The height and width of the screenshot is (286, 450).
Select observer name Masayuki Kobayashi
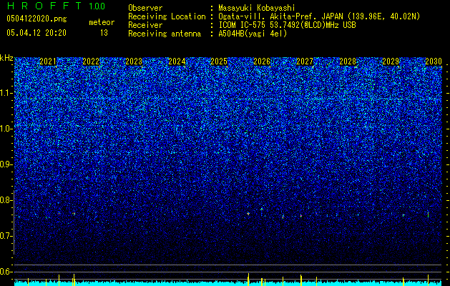click(257, 9)
